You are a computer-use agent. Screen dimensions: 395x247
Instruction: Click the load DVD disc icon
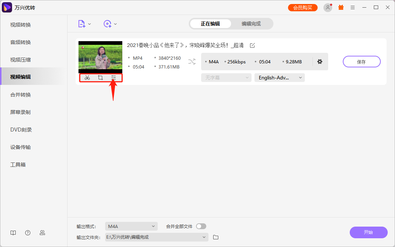[x=107, y=24]
